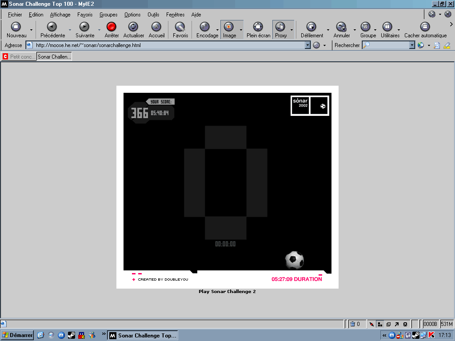
Task: Switch to the Petit conc... tab
Action: pyautogui.click(x=19, y=57)
